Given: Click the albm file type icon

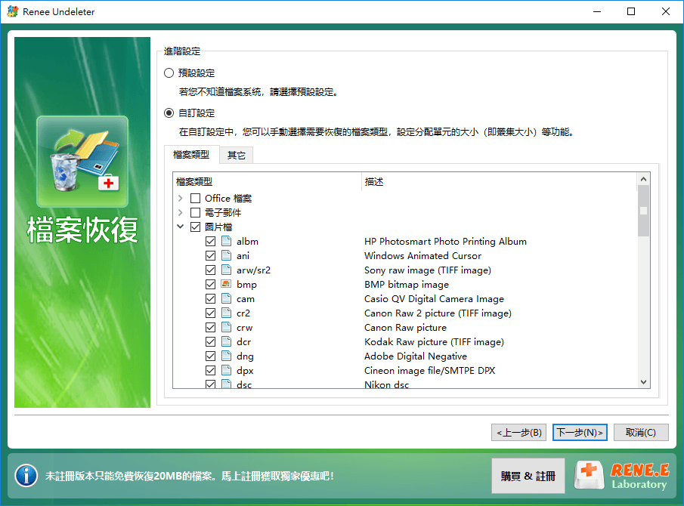Looking at the screenshot, I should [226, 241].
